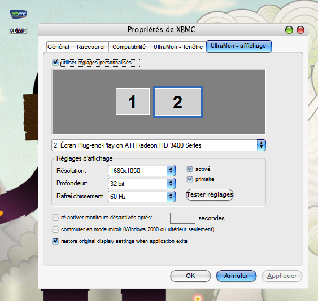Click the Annuler button
This screenshot has width=318, height=301.
[236, 276]
